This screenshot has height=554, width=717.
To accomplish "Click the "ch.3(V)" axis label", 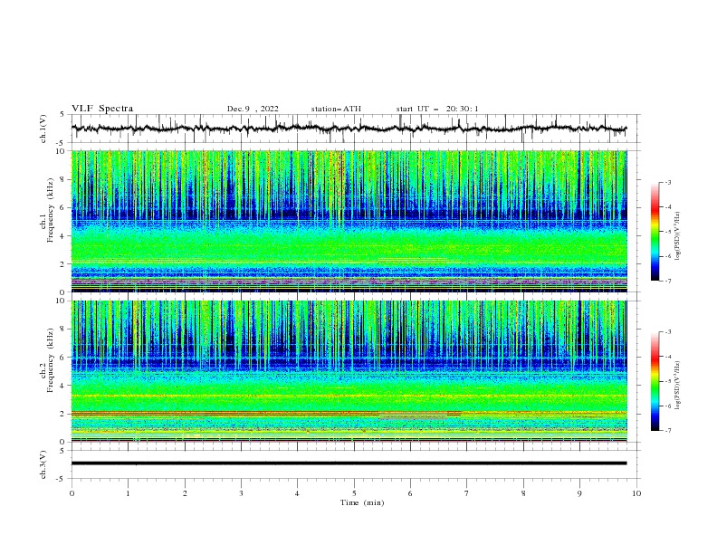I will [x=43, y=464].
